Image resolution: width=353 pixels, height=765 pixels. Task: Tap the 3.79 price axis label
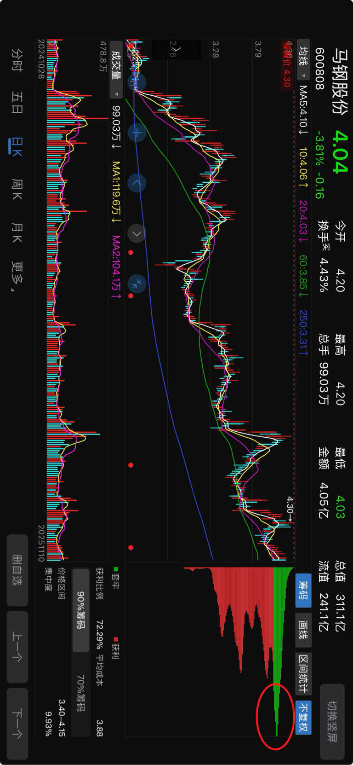point(258,49)
